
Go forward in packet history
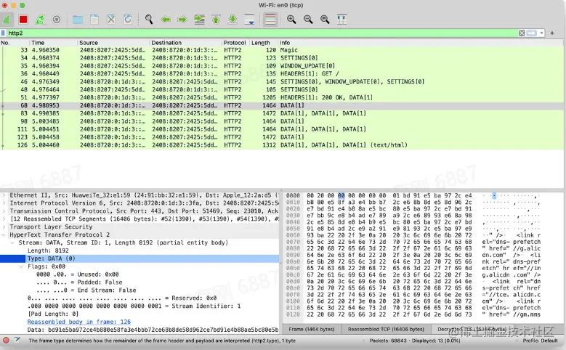click(182, 19)
